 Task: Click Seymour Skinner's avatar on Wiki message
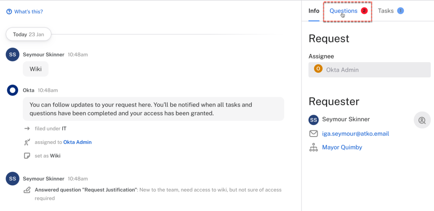(x=13, y=55)
